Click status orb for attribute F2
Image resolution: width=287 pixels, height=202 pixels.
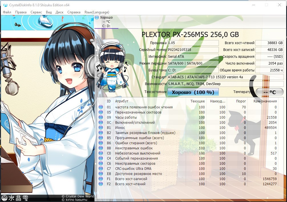(101, 184)
